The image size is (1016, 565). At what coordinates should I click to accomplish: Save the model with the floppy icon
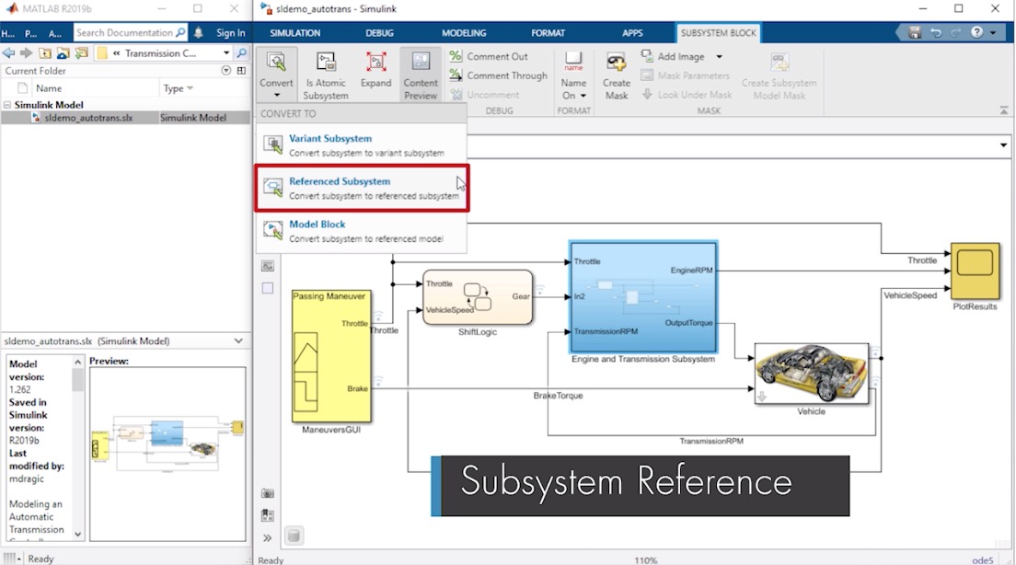coord(914,32)
